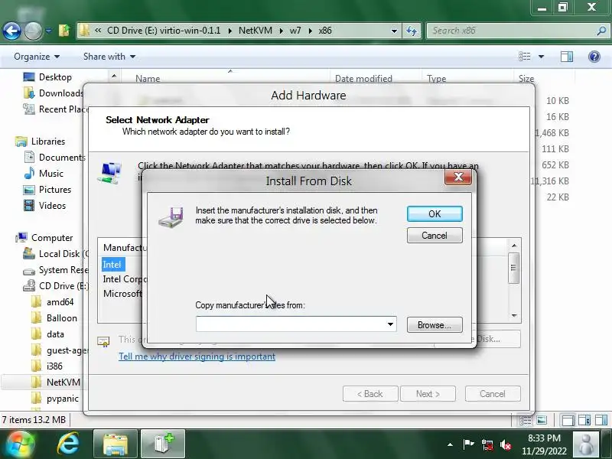Open the recent locations dropdown arrow

click(48, 31)
